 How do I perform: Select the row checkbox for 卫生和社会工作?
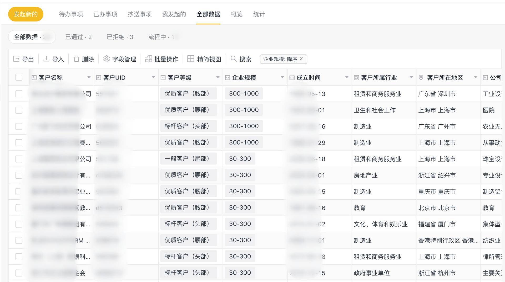point(19,110)
